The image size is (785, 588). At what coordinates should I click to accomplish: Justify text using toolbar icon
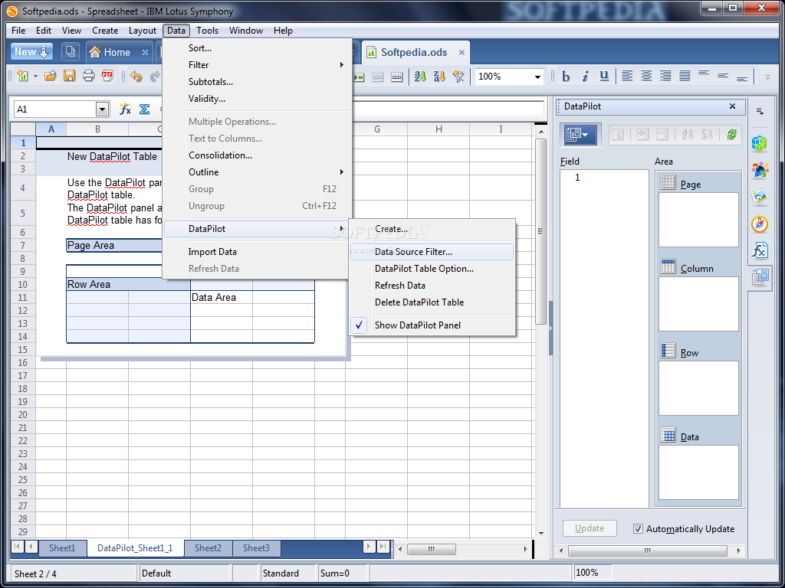[x=685, y=76]
